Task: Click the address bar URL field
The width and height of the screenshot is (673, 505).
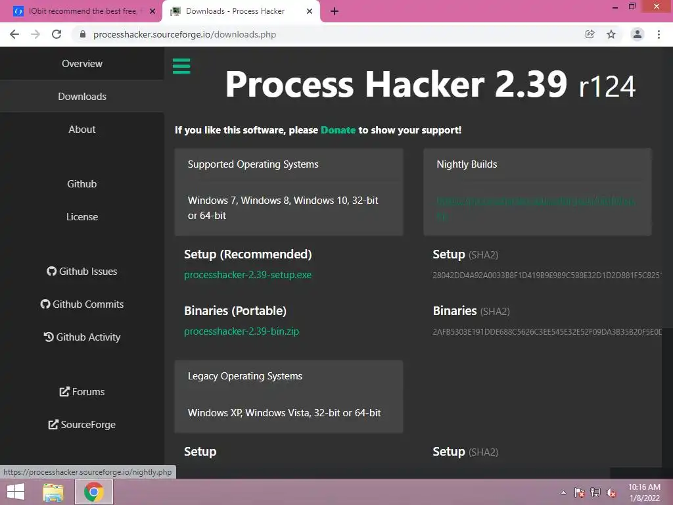Action: (x=326, y=34)
